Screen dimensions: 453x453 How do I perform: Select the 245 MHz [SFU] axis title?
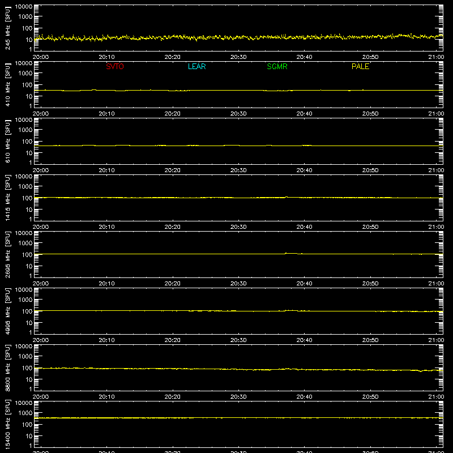[x=7, y=28]
